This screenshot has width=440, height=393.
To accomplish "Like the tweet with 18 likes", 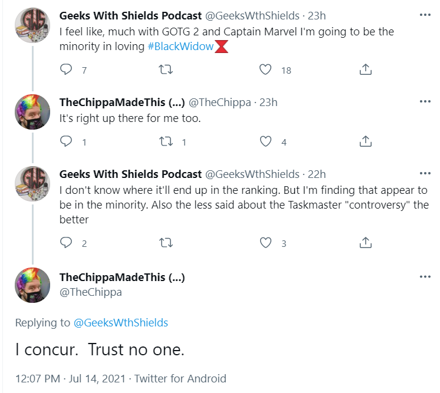I will pos(265,70).
